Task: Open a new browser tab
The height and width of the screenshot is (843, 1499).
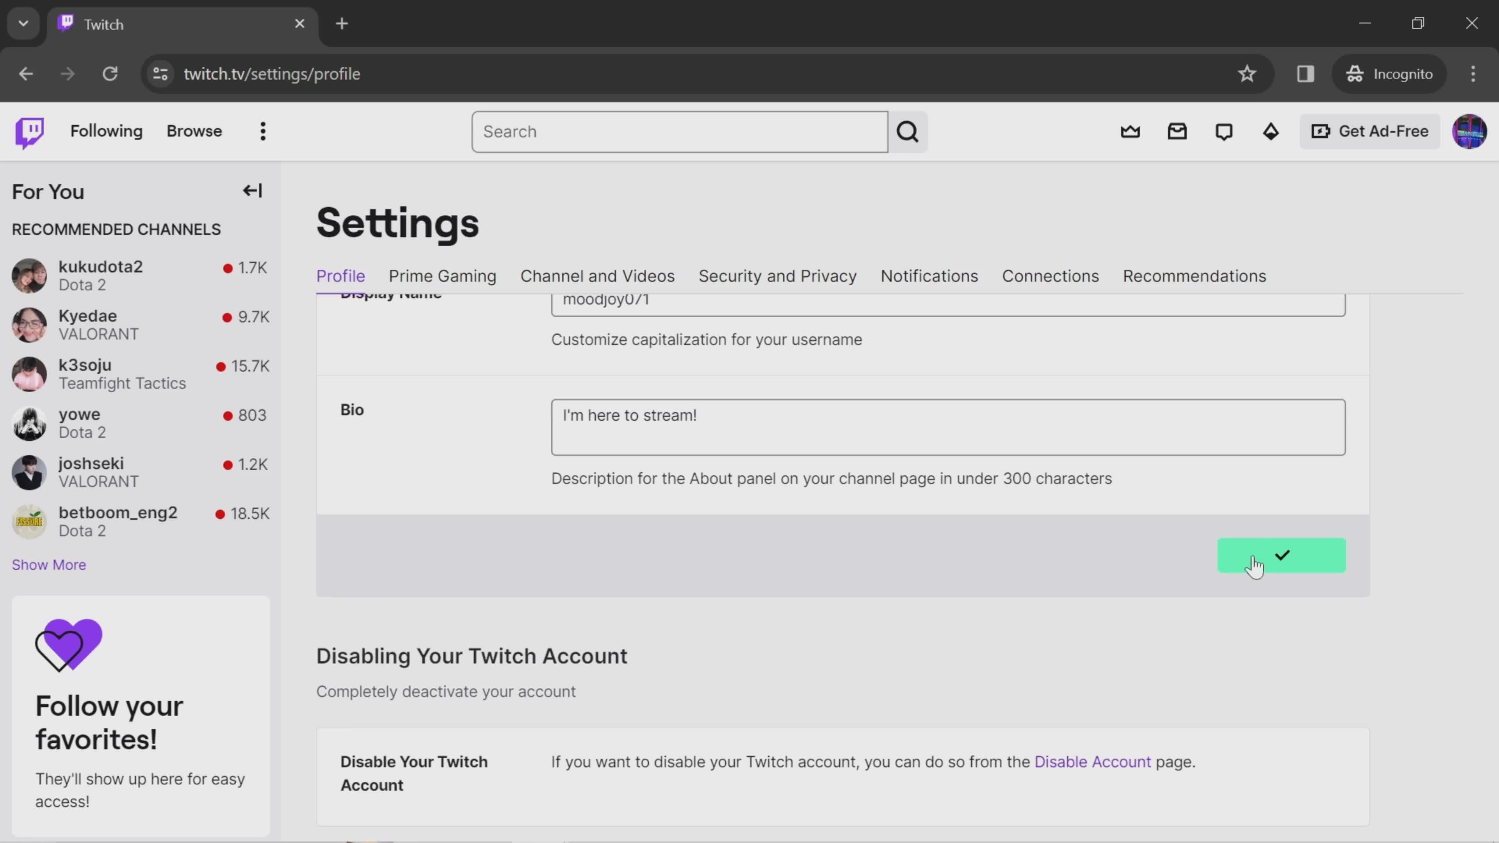Action: tap(342, 24)
